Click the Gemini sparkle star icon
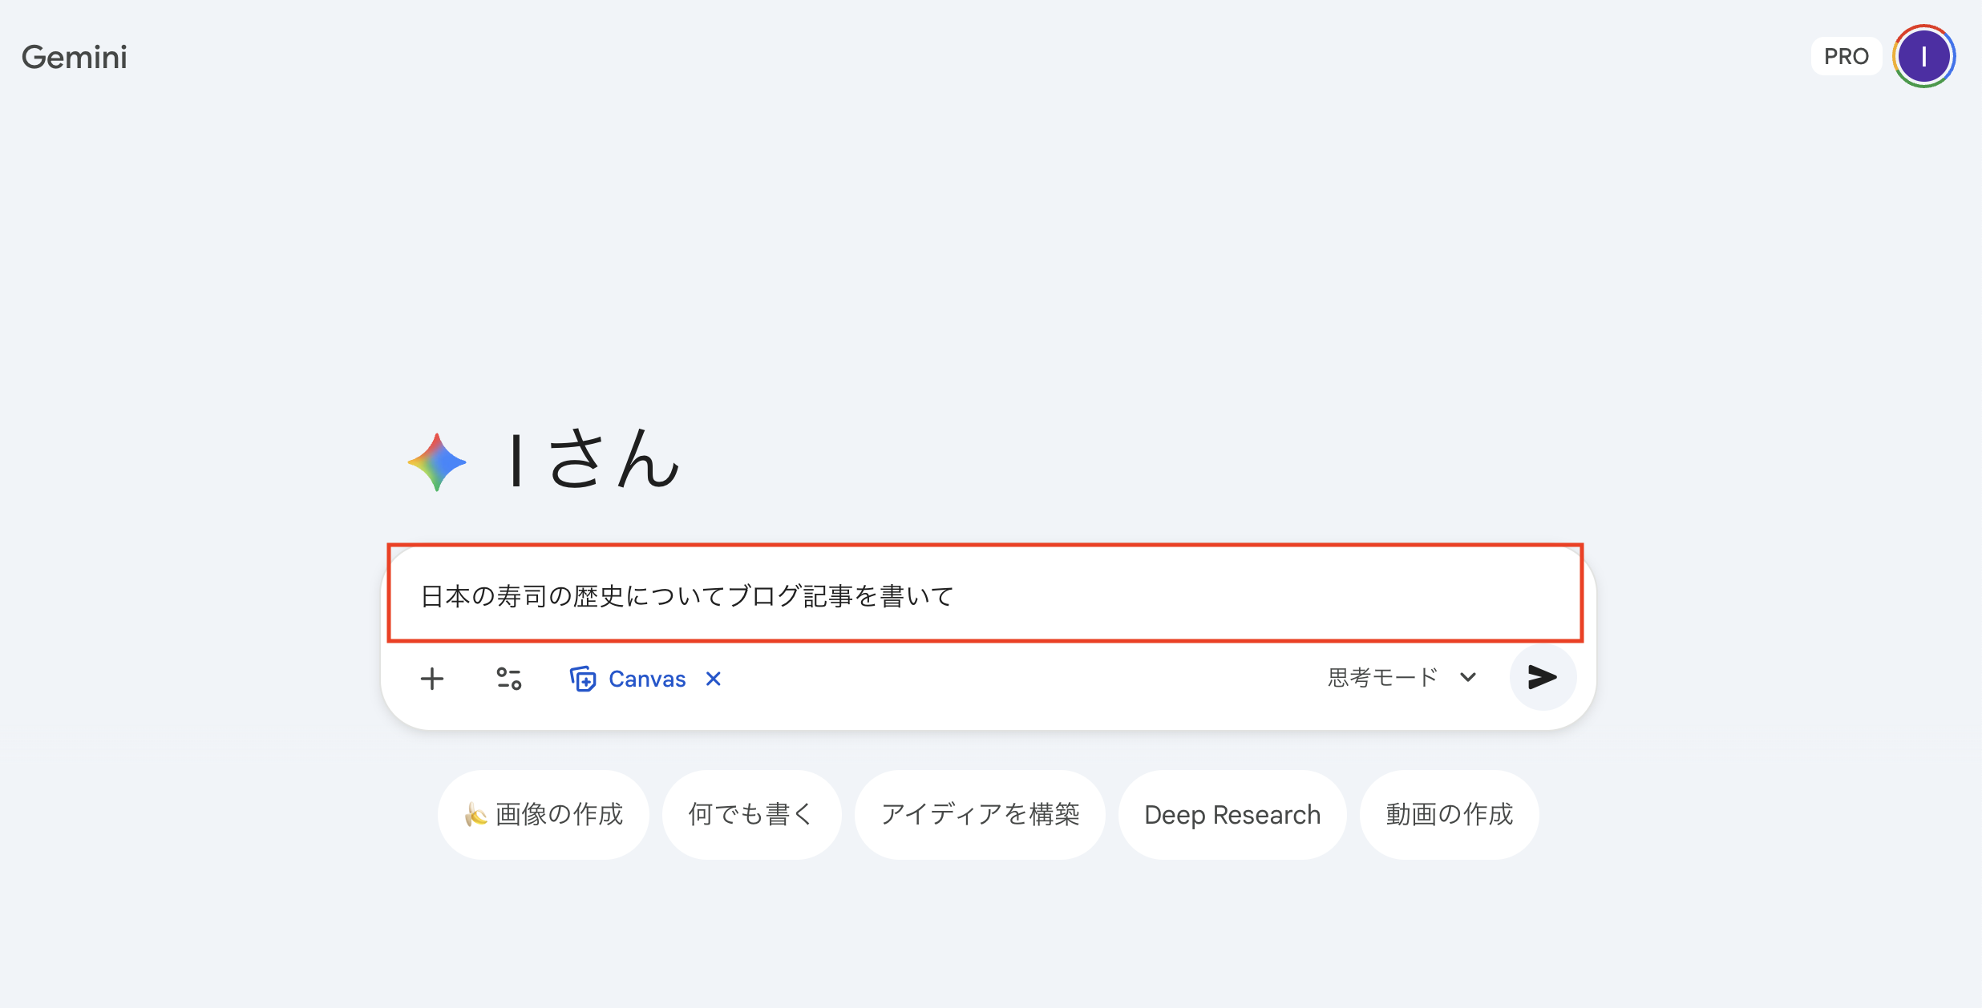Image resolution: width=1982 pixels, height=1008 pixels. click(437, 462)
